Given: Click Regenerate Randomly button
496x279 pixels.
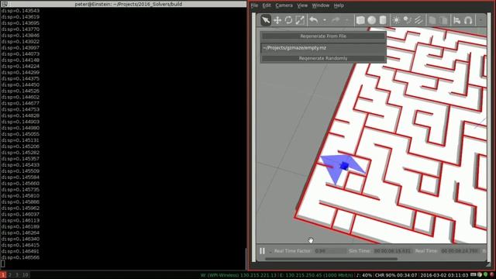Looking at the screenshot, I should (x=323, y=58).
